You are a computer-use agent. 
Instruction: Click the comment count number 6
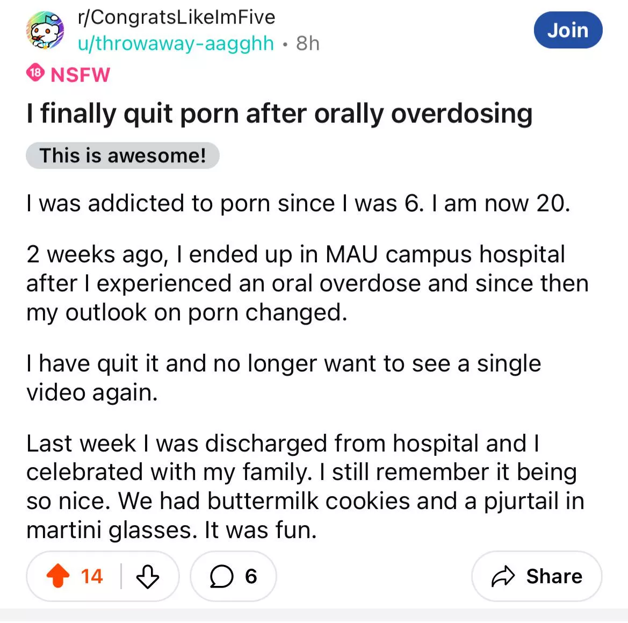pyautogui.click(x=251, y=576)
